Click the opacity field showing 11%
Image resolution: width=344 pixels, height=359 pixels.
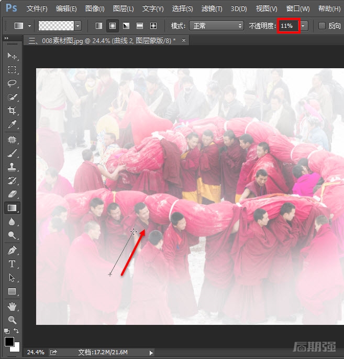pos(288,26)
